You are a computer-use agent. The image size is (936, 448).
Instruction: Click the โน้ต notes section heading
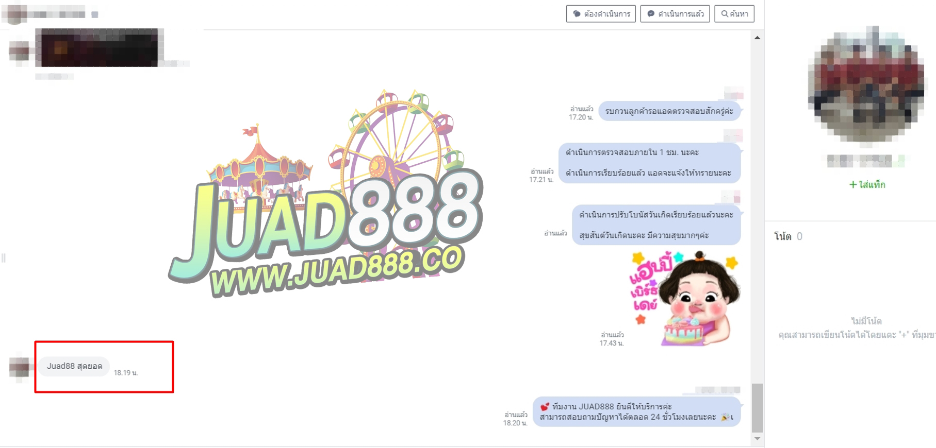tap(782, 236)
